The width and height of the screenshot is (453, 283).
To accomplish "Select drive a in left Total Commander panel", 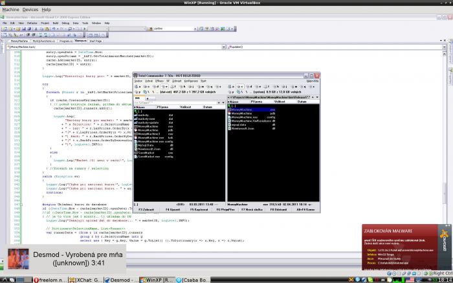I will click(137, 86).
